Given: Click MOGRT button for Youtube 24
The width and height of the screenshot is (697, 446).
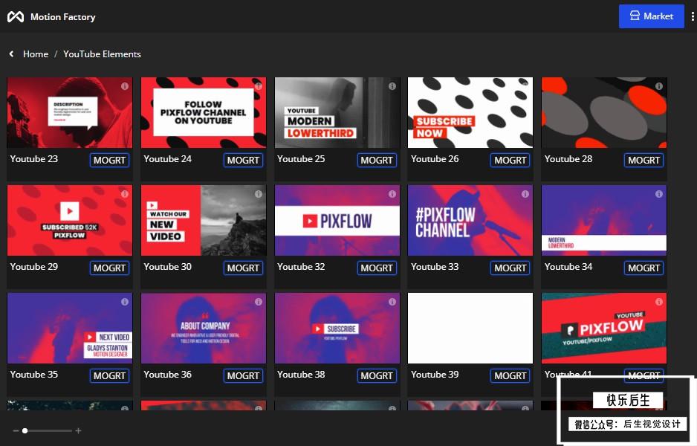Looking at the screenshot, I should tap(243, 160).
